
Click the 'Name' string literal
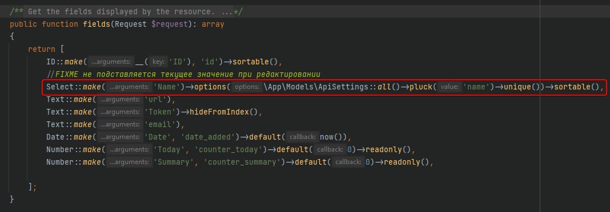click(167, 87)
